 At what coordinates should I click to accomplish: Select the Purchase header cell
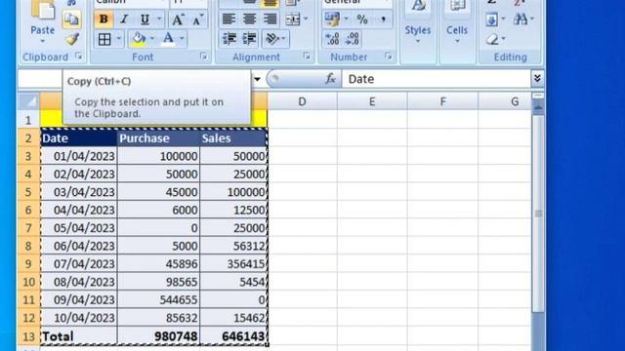point(158,138)
